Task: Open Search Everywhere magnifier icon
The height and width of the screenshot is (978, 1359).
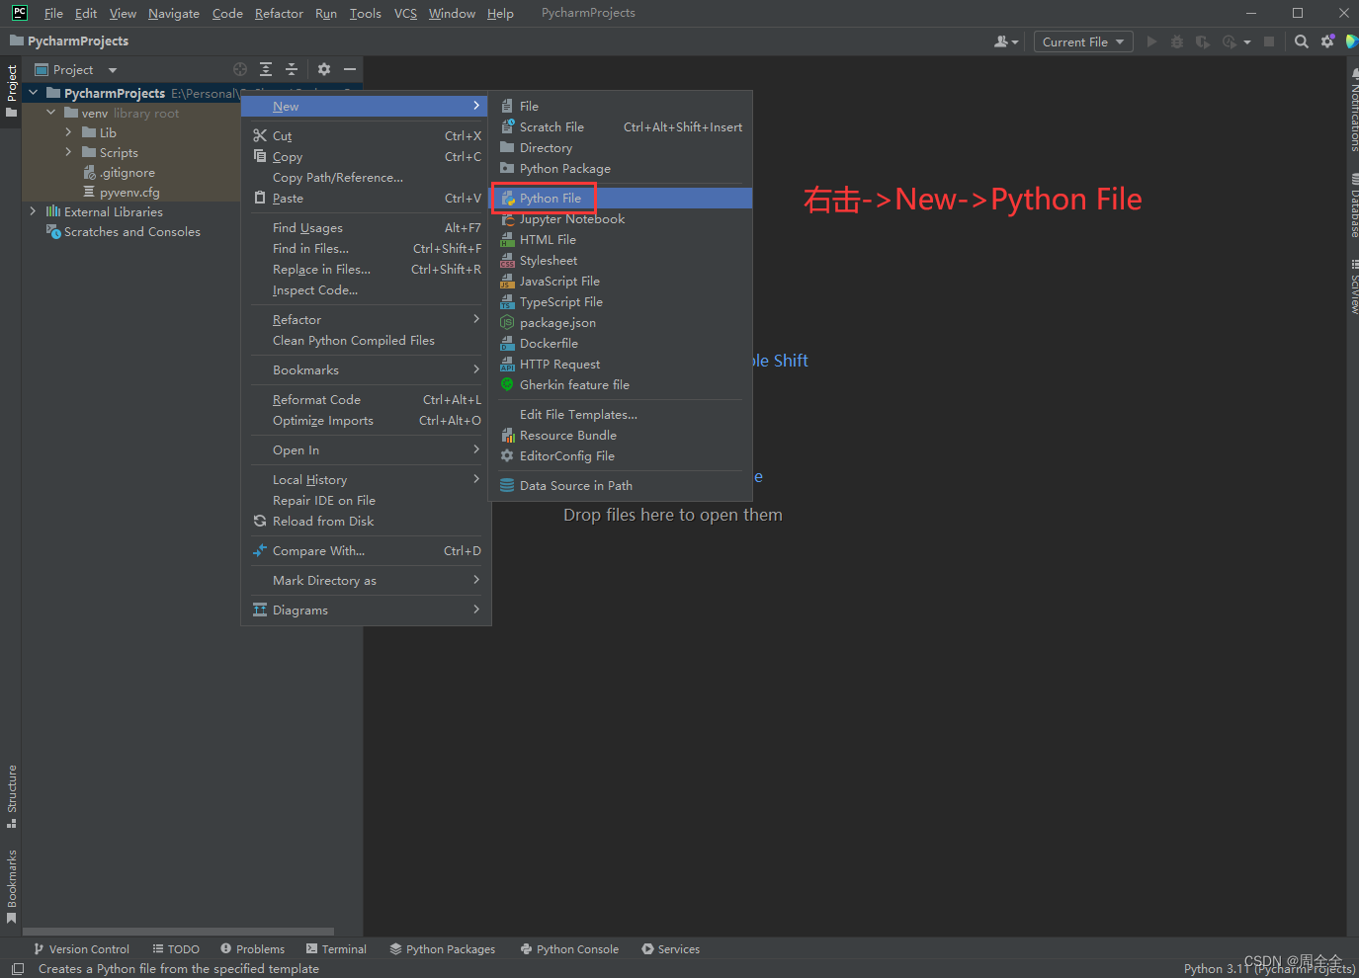Action: (x=1302, y=41)
